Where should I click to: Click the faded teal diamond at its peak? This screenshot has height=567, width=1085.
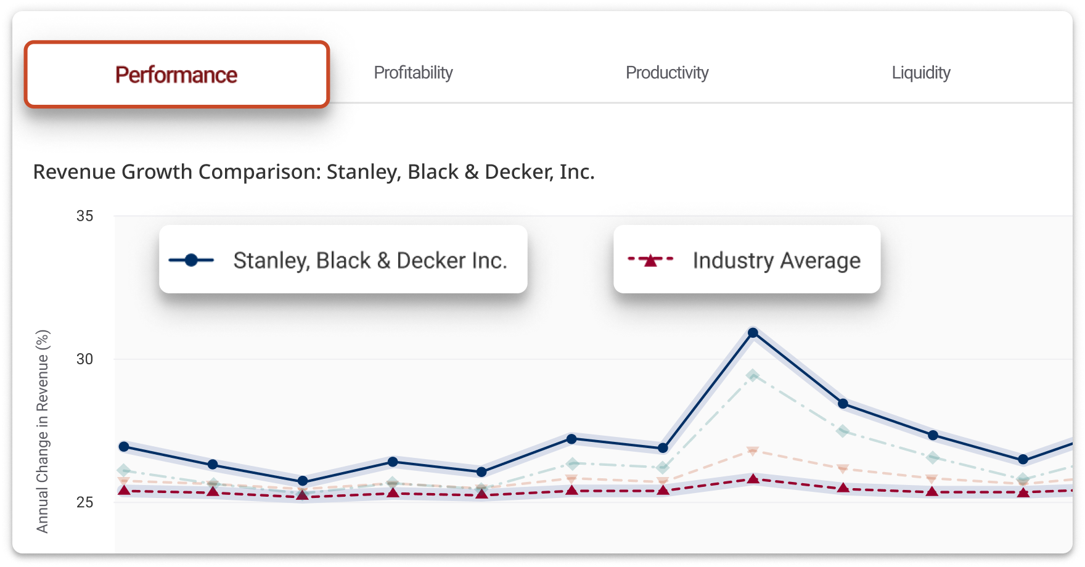coord(753,375)
